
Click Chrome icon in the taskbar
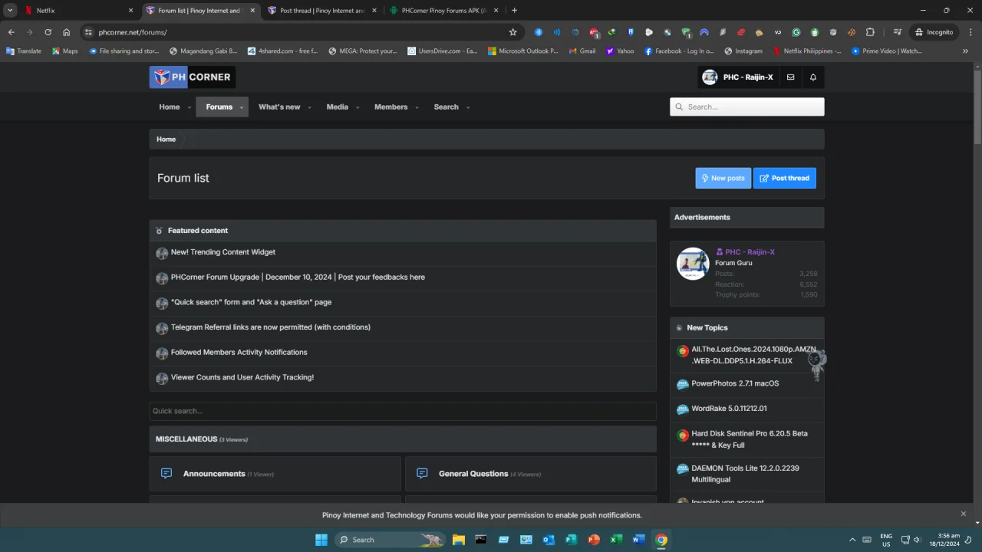click(x=661, y=539)
